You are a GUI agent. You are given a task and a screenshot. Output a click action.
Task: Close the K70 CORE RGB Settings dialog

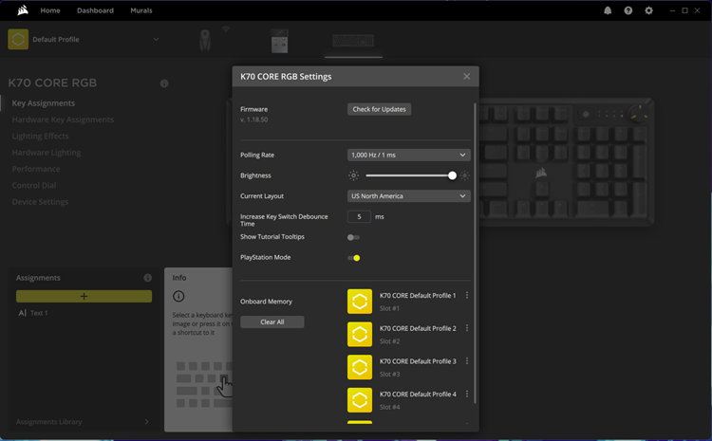tap(466, 76)
